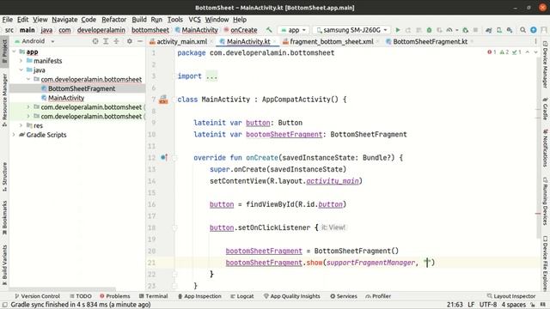
Task: Open the VCS menu
Action: (194, 20)
